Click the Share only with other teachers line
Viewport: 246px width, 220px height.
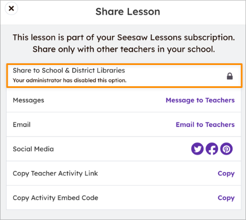tap(124, 49)
